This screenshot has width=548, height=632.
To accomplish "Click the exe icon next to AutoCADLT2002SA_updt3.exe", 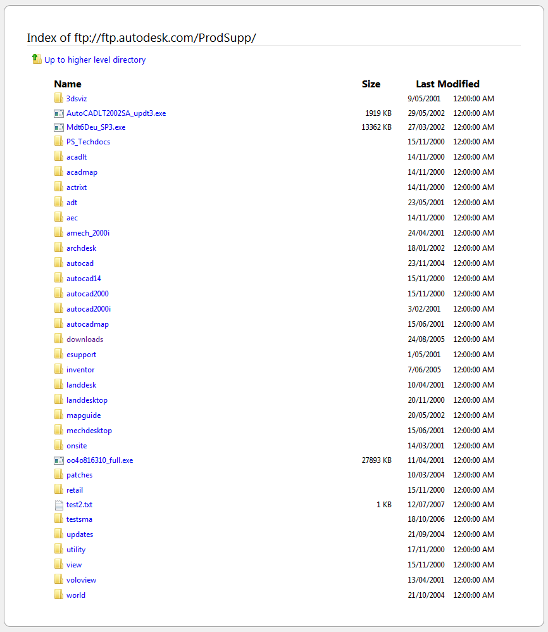I will [x=59, y=113].
